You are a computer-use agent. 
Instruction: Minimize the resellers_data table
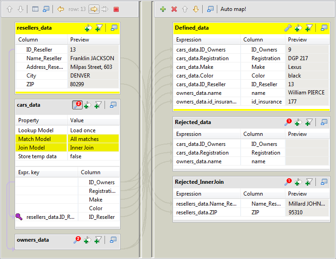(x=114, y=28)
